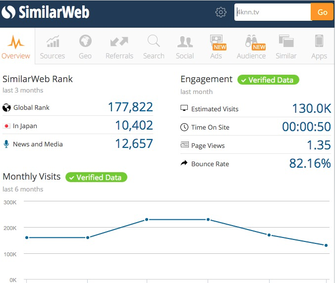Open the Audience binoculars icon
Screen dimensions: 335x283
point(251,41)
